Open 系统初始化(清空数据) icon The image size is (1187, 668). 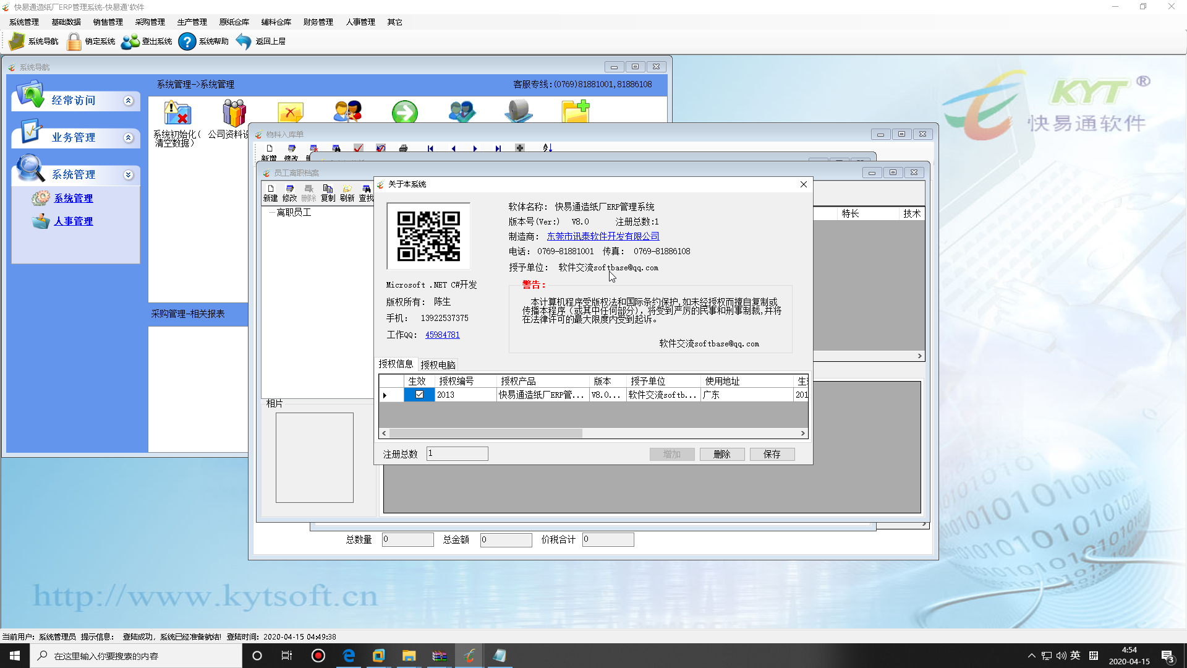177,113
